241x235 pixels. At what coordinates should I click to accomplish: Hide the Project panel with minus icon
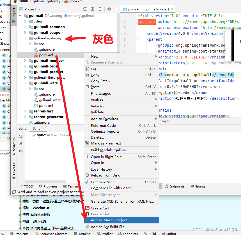[116, 9]
